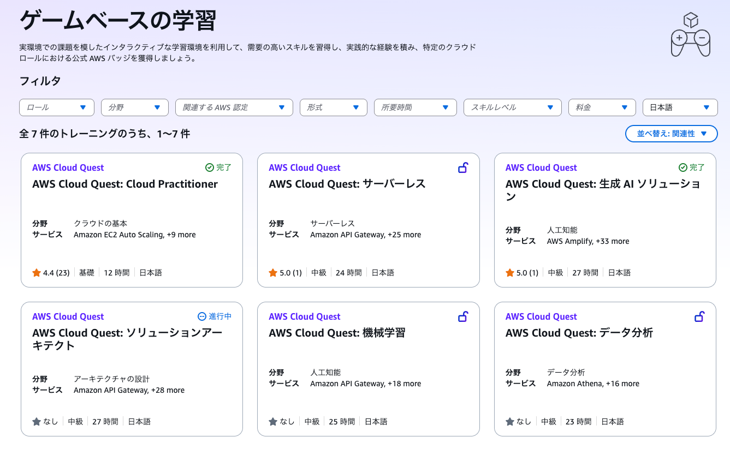Click 'Amazon EC2 Auto Scaling, +9 more' text
The width and height of the screenshot is (730, 449).
[x=135, y=235]
